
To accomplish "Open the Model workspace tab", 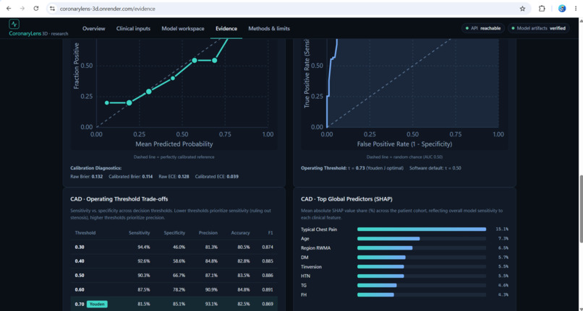I will click(183, 29).
